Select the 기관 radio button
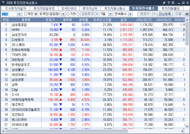 68,14
